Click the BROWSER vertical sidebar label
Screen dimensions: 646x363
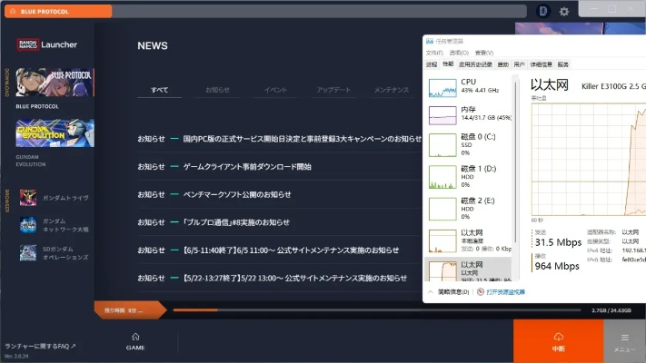(7, 201)
